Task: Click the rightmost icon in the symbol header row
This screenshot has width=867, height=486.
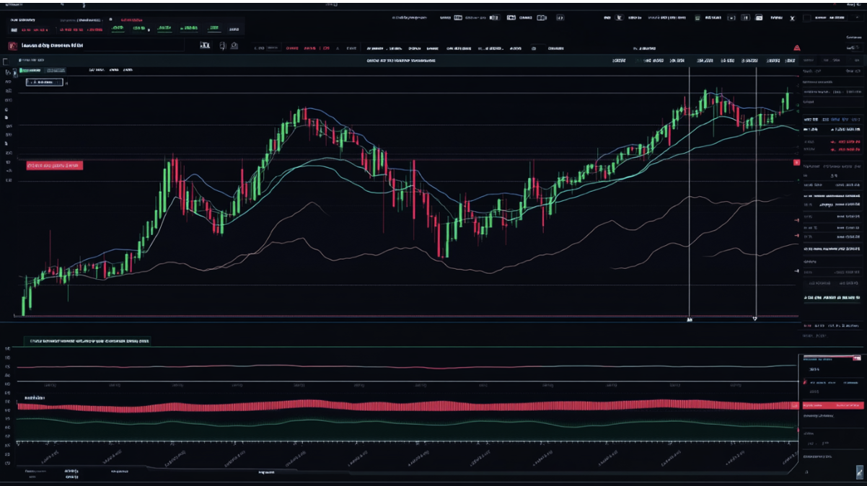Action: coord(235,46)
